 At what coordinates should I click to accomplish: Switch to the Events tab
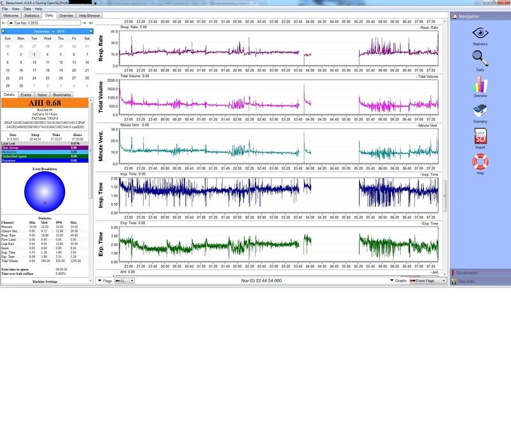coord(26,95)
